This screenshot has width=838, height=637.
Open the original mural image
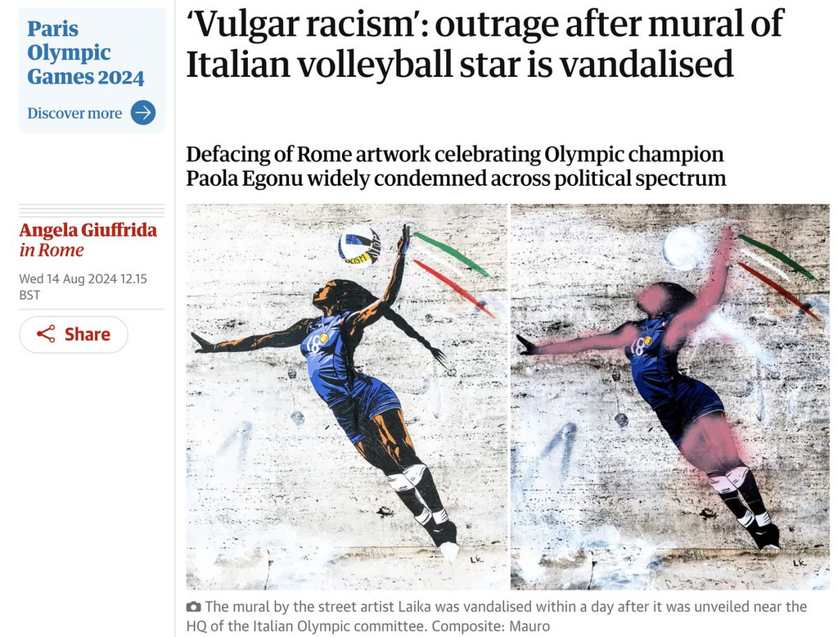tap(346, 396)
